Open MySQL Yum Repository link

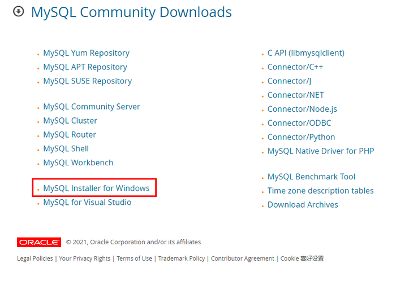click(87, 53)
